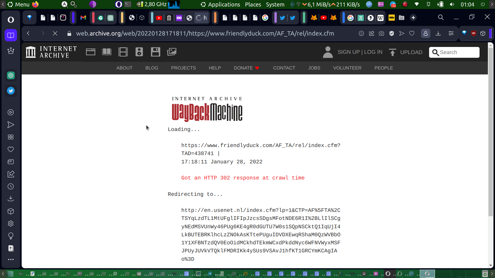Open the JOBS link

pyautogui.click(x=314, y=68)
